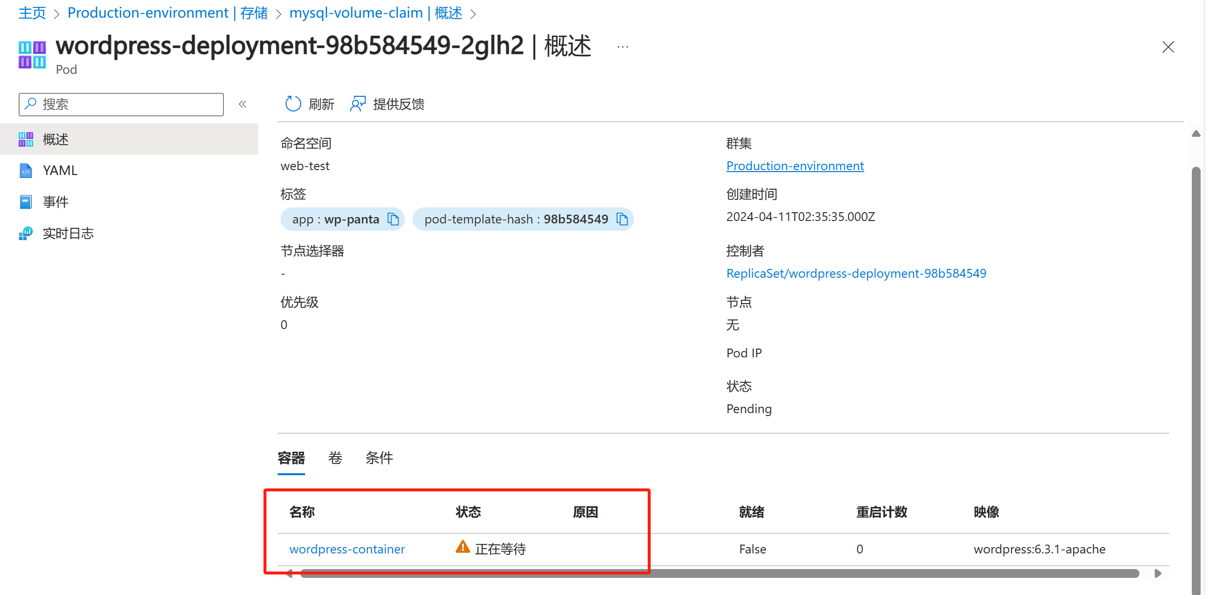
Task: Collapse the sidebar with double chevron
Action: click(x=242, y=104)
